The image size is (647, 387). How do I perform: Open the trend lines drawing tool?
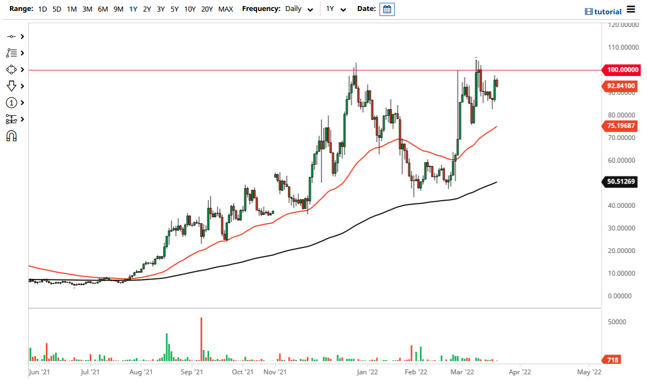12,53
